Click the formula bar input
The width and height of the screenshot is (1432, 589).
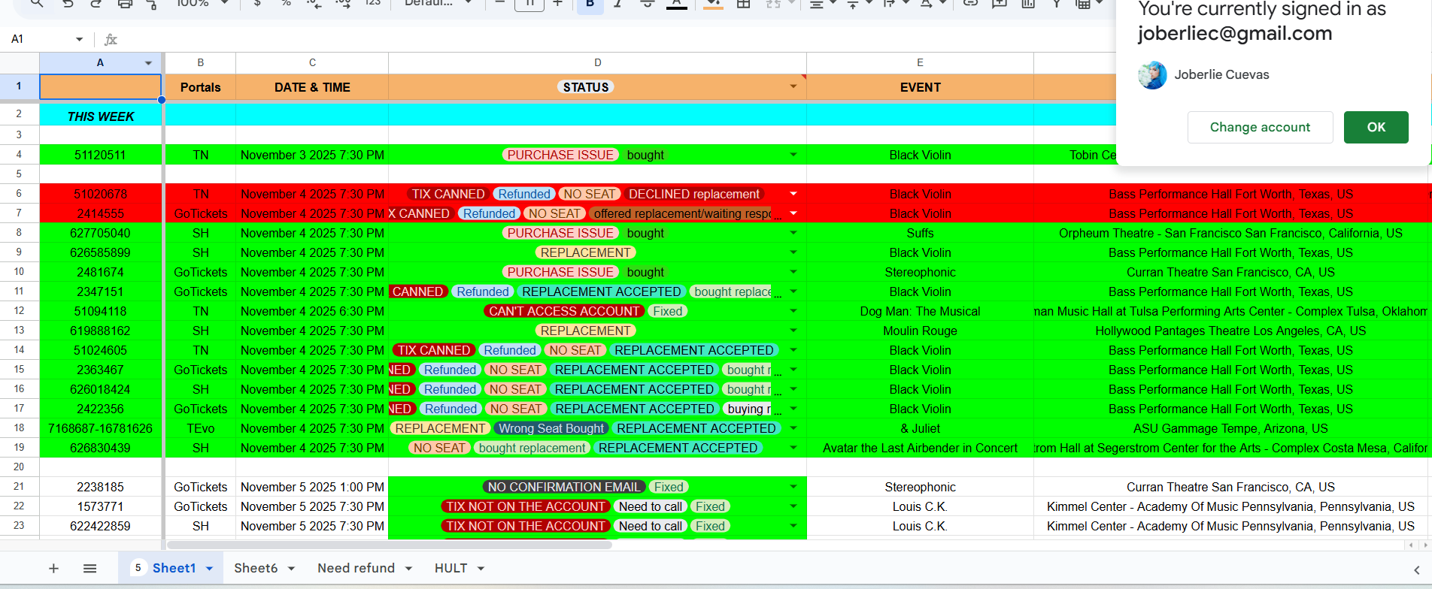coord(617,39)
